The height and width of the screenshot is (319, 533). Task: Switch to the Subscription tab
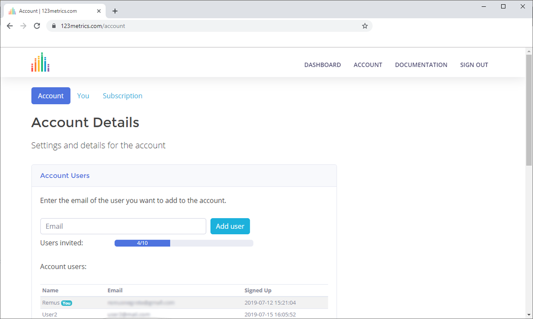[123, 96]
